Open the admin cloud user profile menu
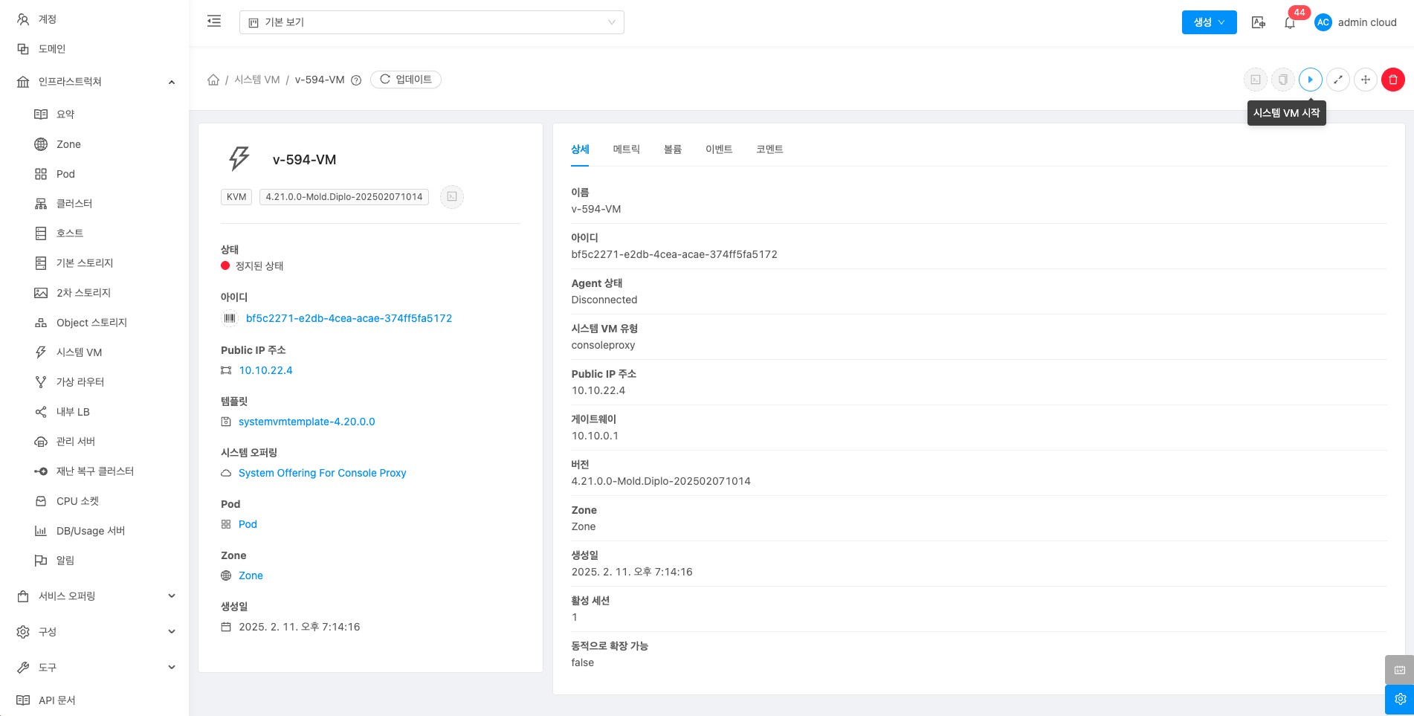This screenshot has height=716, width=1414. pyautogui.click(x=1357, y=22)
